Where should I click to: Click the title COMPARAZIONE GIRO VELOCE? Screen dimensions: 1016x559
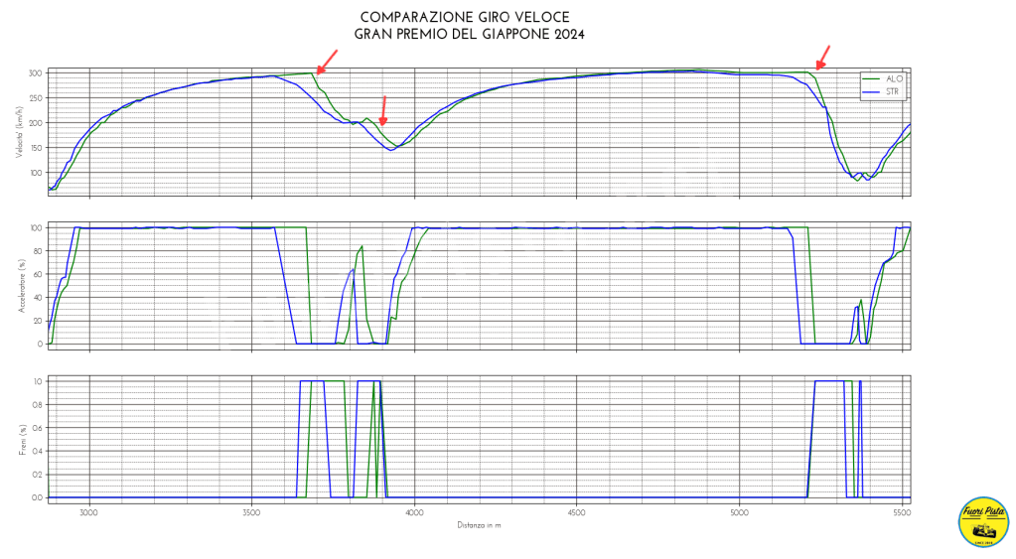[465, 17]
